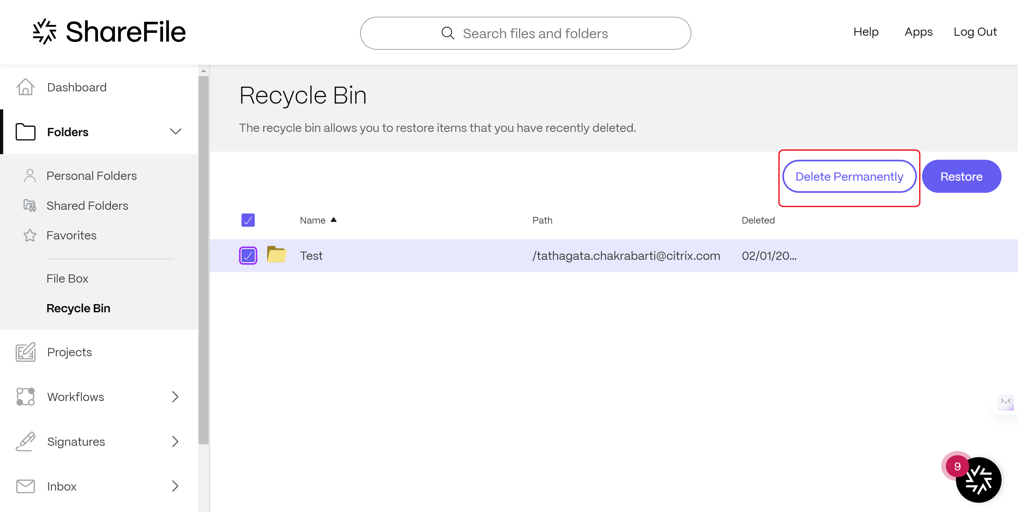Screen dimensions: 1018x512
Task: Open Personal Folders
Action: point(91,176)
